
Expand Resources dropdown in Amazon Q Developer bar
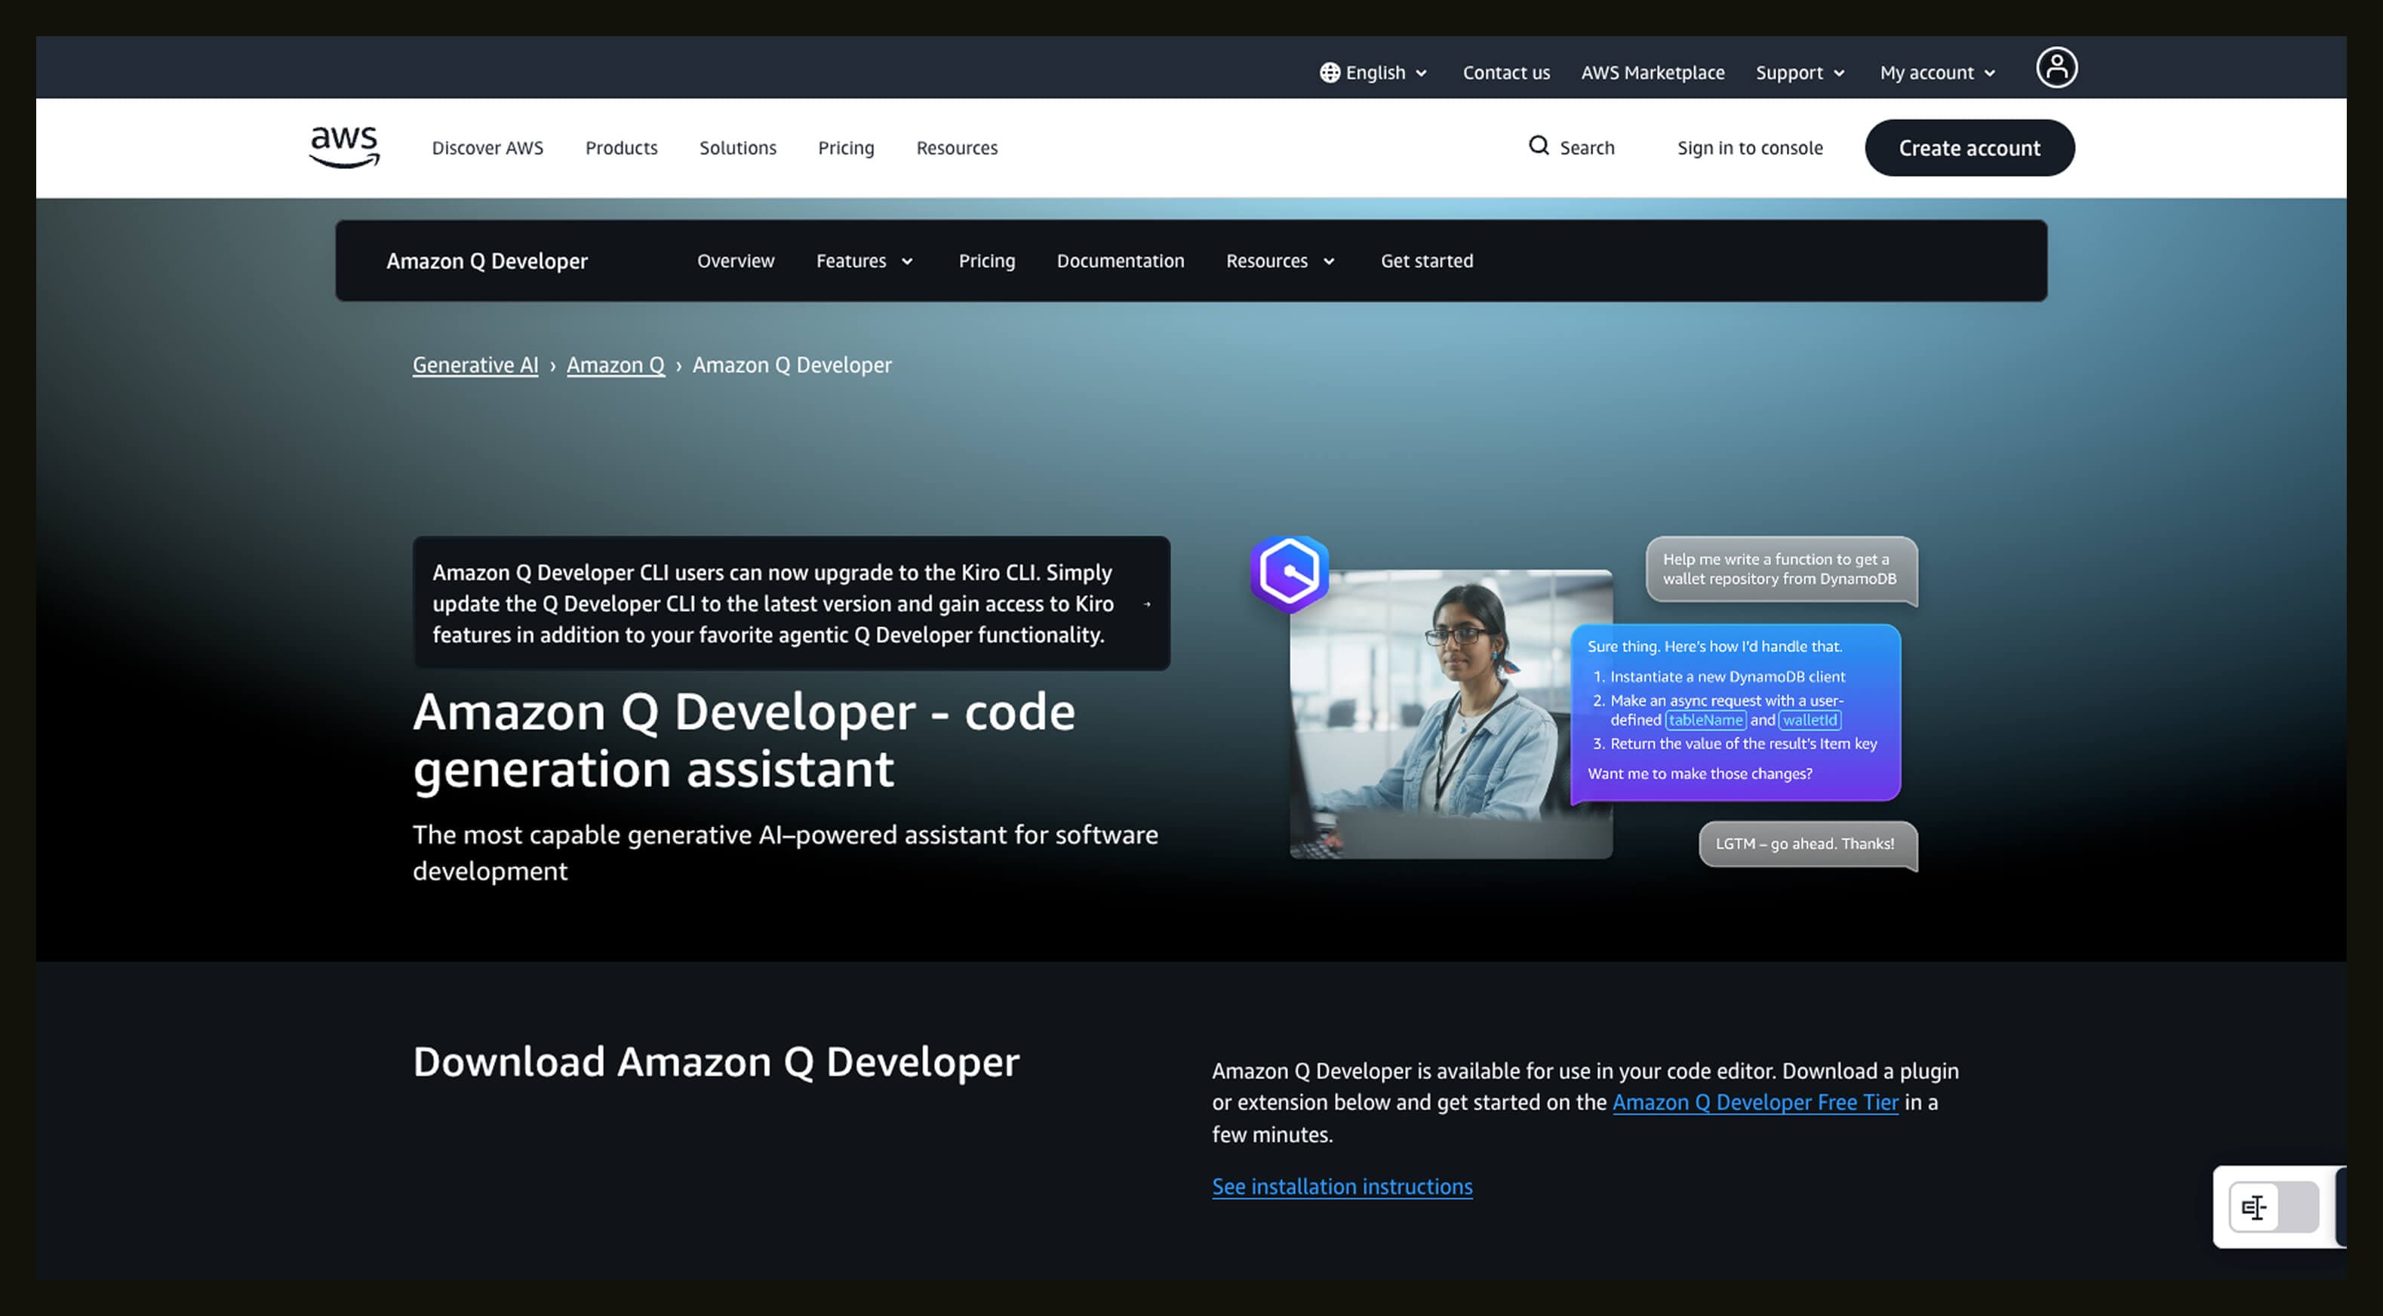(1281, 261)
